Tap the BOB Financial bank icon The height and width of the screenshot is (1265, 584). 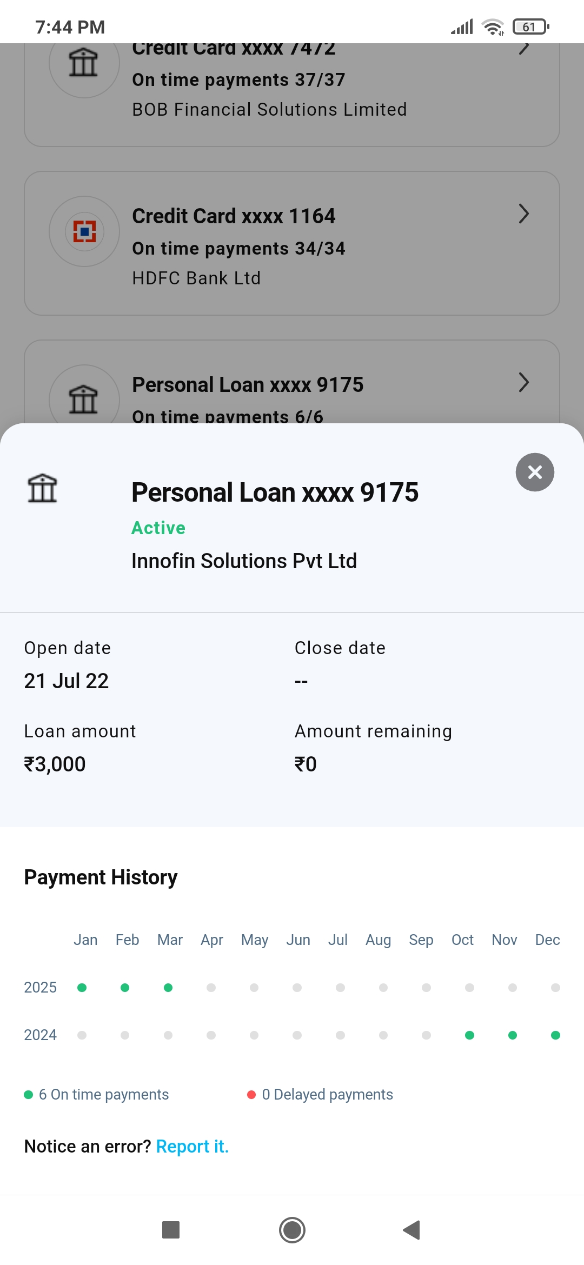tap(84, 63)
